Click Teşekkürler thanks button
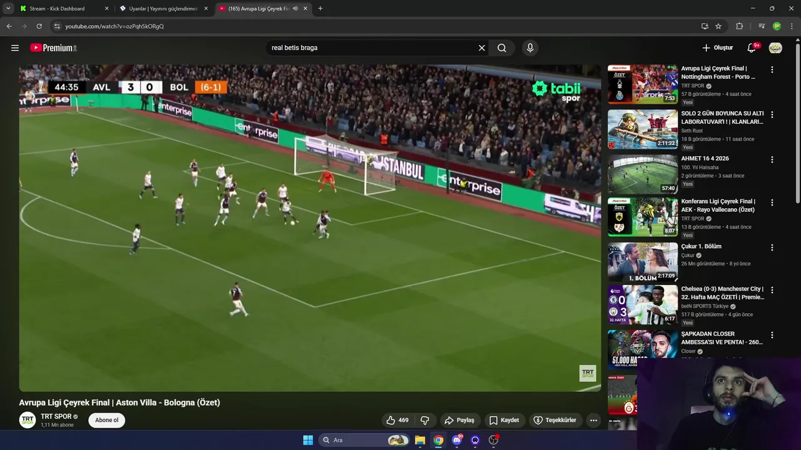Viewport: 801px width, 450px height. [554, 420]
